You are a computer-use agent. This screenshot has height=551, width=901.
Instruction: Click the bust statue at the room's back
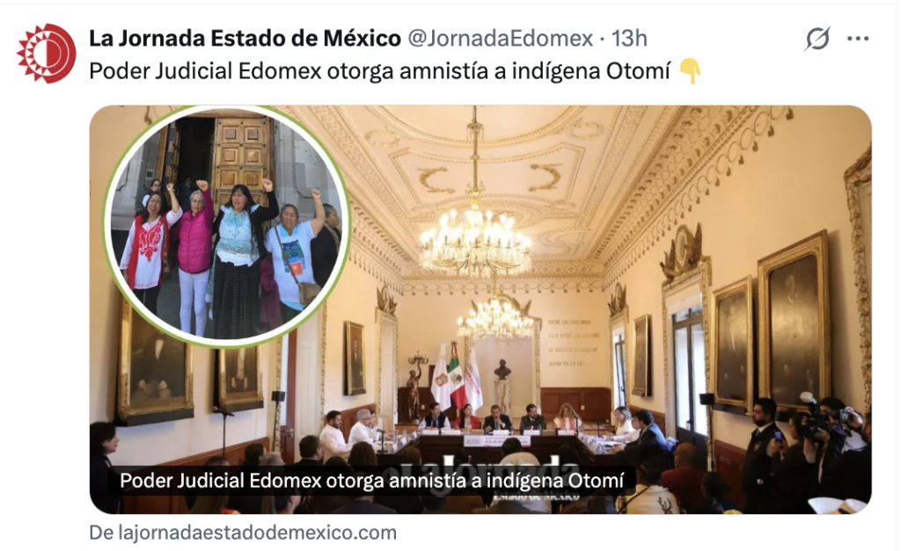coord(502,371)
